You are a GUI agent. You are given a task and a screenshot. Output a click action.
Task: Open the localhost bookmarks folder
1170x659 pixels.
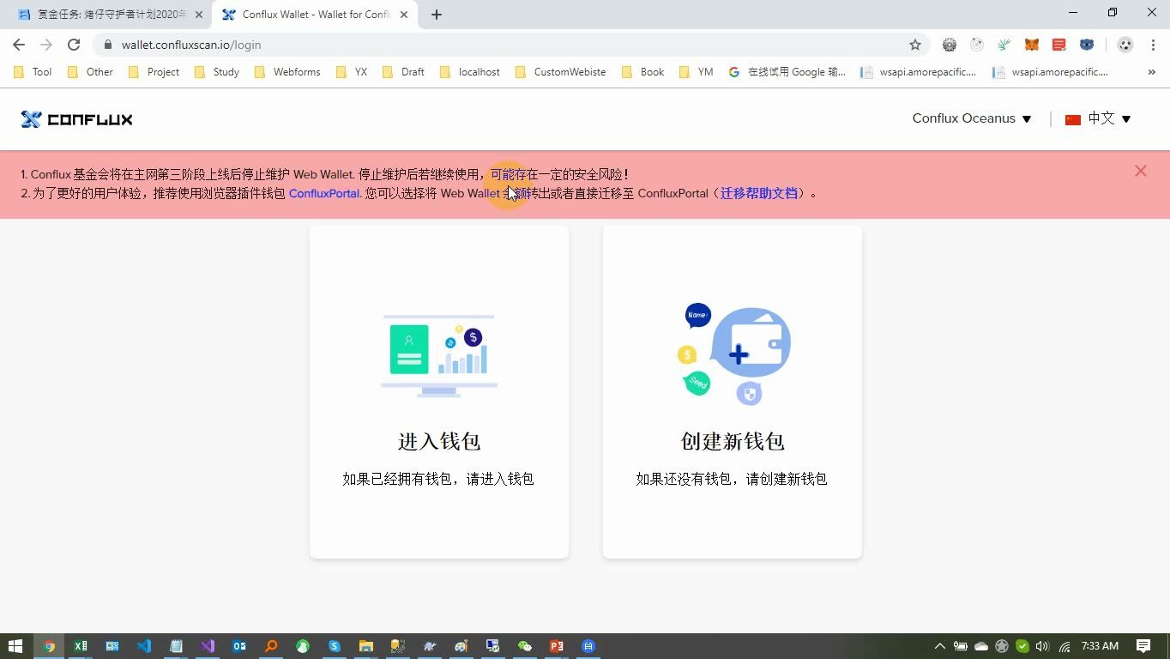click(x=470, y=72)
